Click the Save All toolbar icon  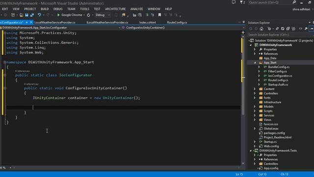point(32,15)
